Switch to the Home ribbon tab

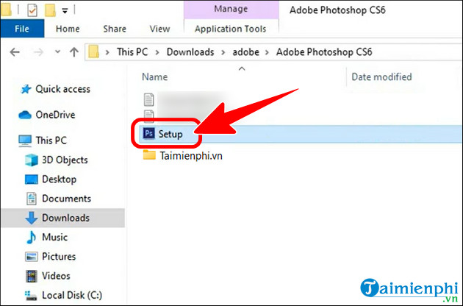68,29
